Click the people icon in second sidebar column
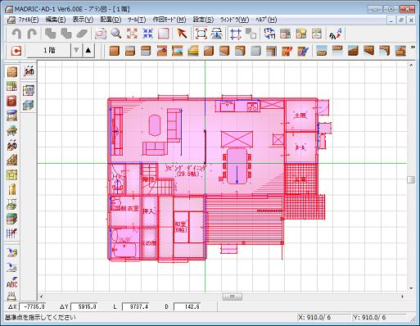Image resolution: width=420 pixels, height=326 pixels. [x=29, y=71]
